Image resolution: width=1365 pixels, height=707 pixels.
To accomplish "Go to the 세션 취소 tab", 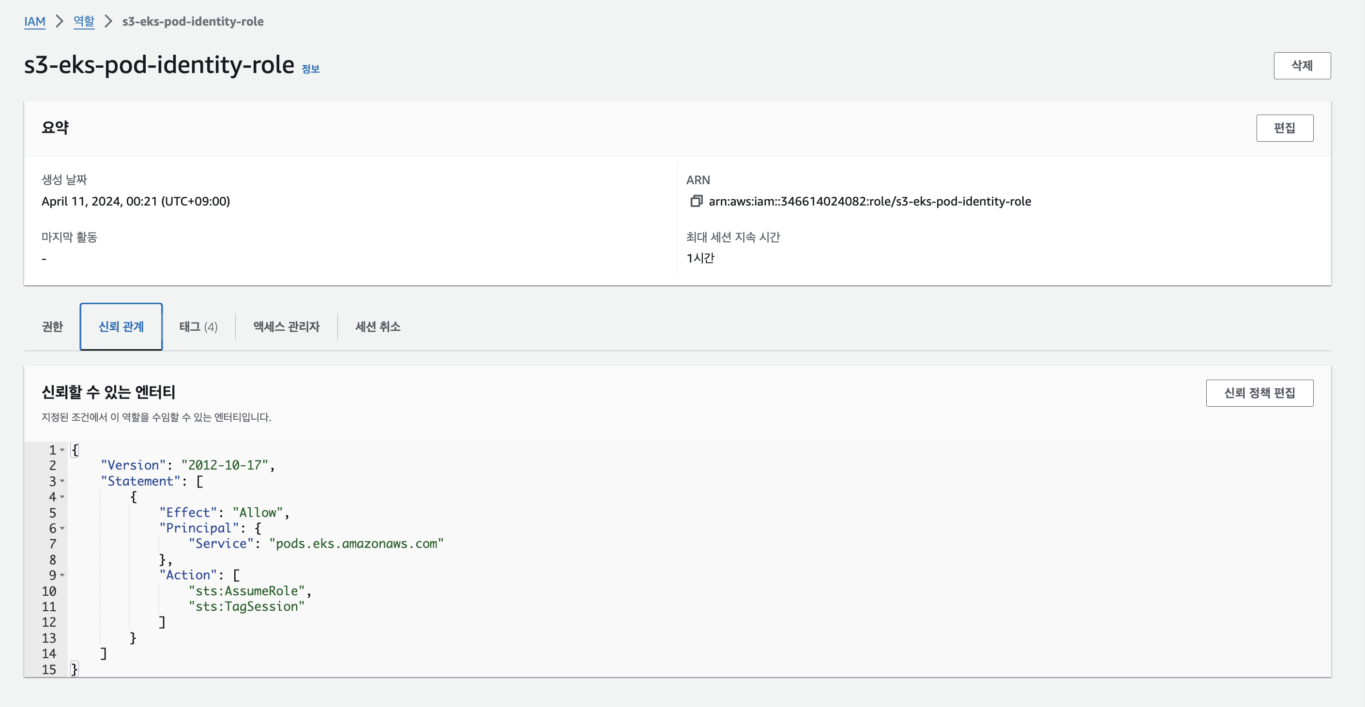I will [x=377, y=326].
